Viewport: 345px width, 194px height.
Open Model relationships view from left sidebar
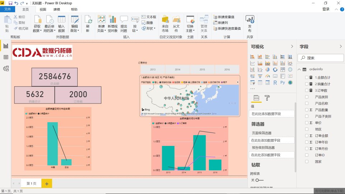tap(6, 68)
